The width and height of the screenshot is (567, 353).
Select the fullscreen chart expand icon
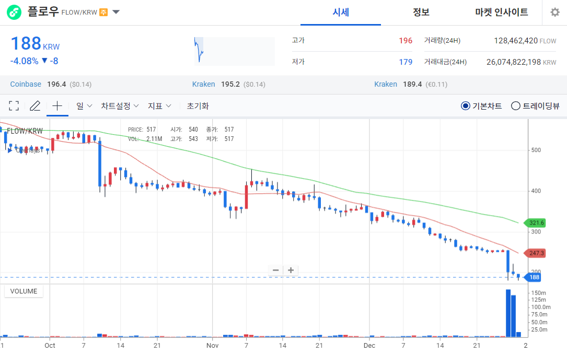[14, 105]
